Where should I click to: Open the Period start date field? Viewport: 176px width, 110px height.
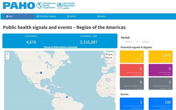128,42
